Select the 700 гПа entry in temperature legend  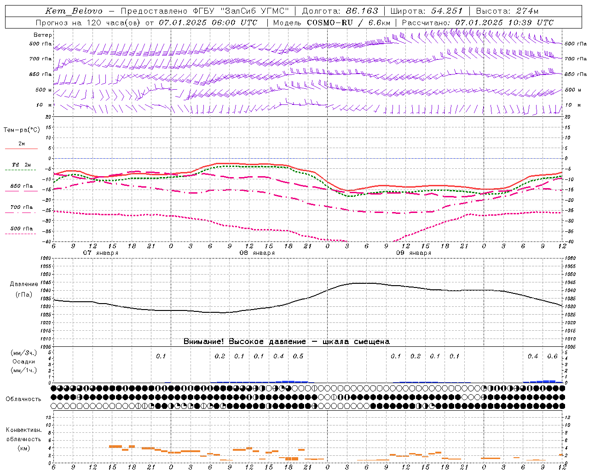coord(22,207)
